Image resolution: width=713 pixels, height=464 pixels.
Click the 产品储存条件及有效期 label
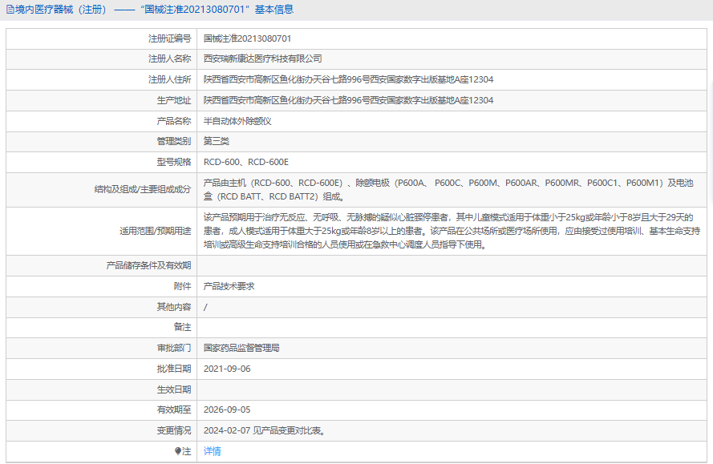tap(148, 265)
